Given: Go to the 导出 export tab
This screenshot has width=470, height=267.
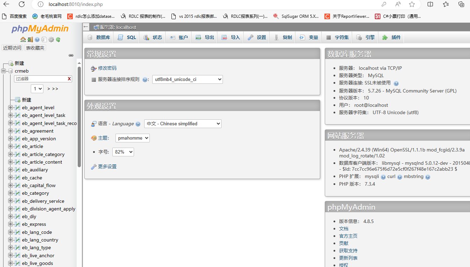Looking at the screenshot, I should pos(204,37).
